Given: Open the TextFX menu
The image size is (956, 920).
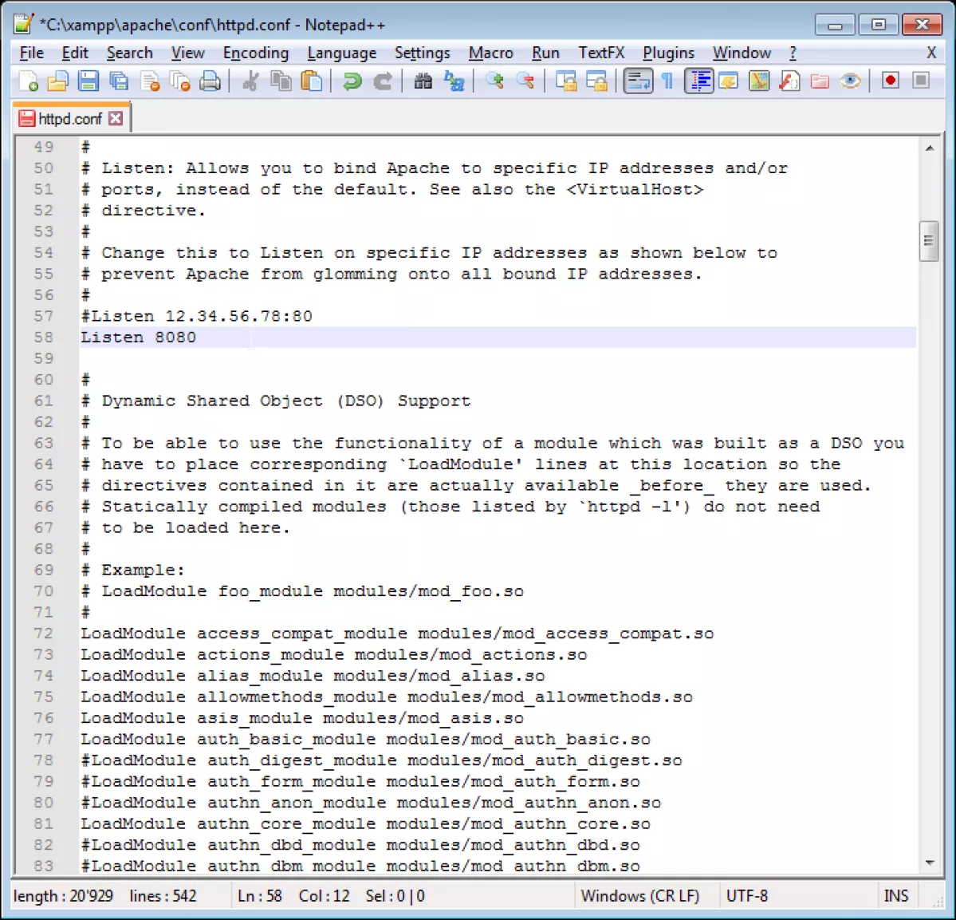Looking at the screenshot, I should click(602, 53).
